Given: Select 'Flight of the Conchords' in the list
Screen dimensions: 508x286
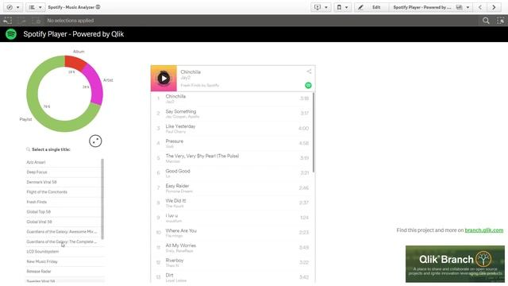Looking at the screenshot, I should (x=63, y=192).
